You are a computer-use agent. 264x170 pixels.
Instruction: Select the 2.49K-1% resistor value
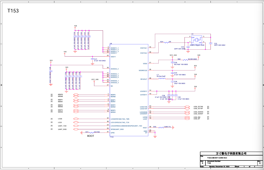(167, 127)
